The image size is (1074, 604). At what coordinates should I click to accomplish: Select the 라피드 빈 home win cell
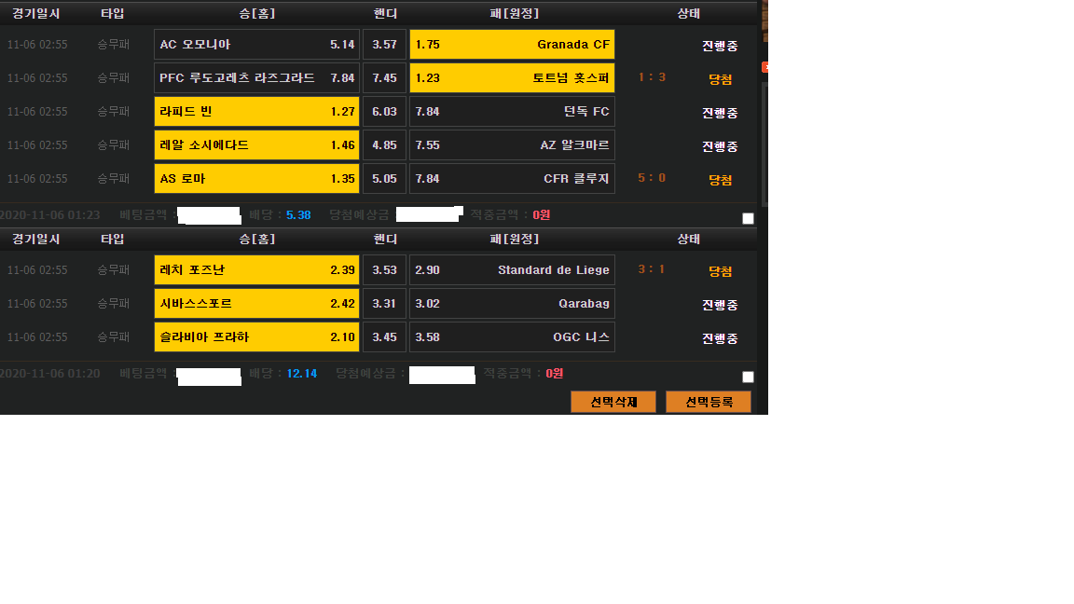256,112
